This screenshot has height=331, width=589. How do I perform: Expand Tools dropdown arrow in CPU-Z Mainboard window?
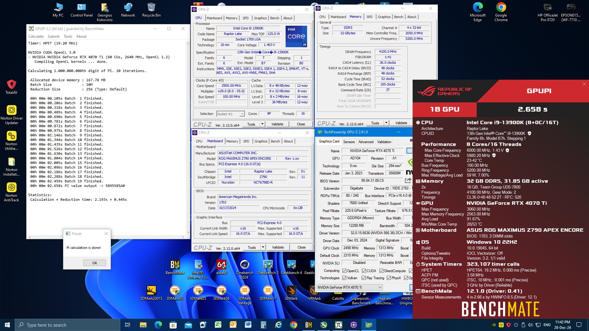pyautogui.click(x=263, y=247)
